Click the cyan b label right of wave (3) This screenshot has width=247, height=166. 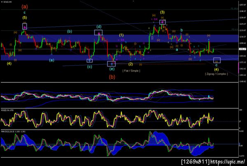click(x=182, y=30)
